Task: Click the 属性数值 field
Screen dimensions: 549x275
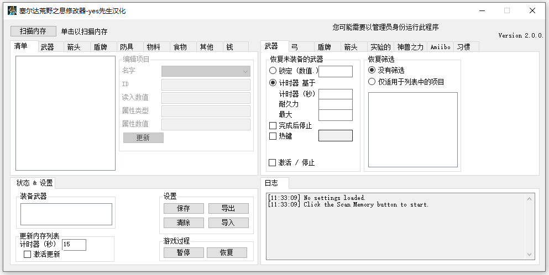Action: pyautogui.click(x=206, y=125)
